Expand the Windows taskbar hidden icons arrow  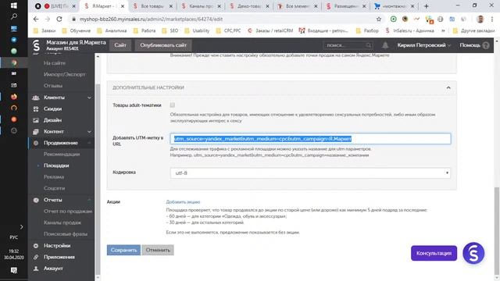click(x=21, y=227)
